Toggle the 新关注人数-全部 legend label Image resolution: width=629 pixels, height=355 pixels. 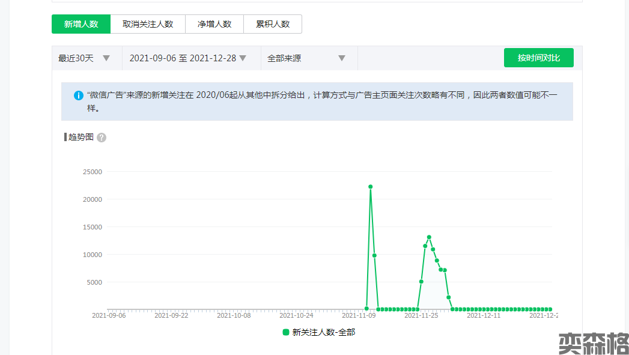pos(324,332)
